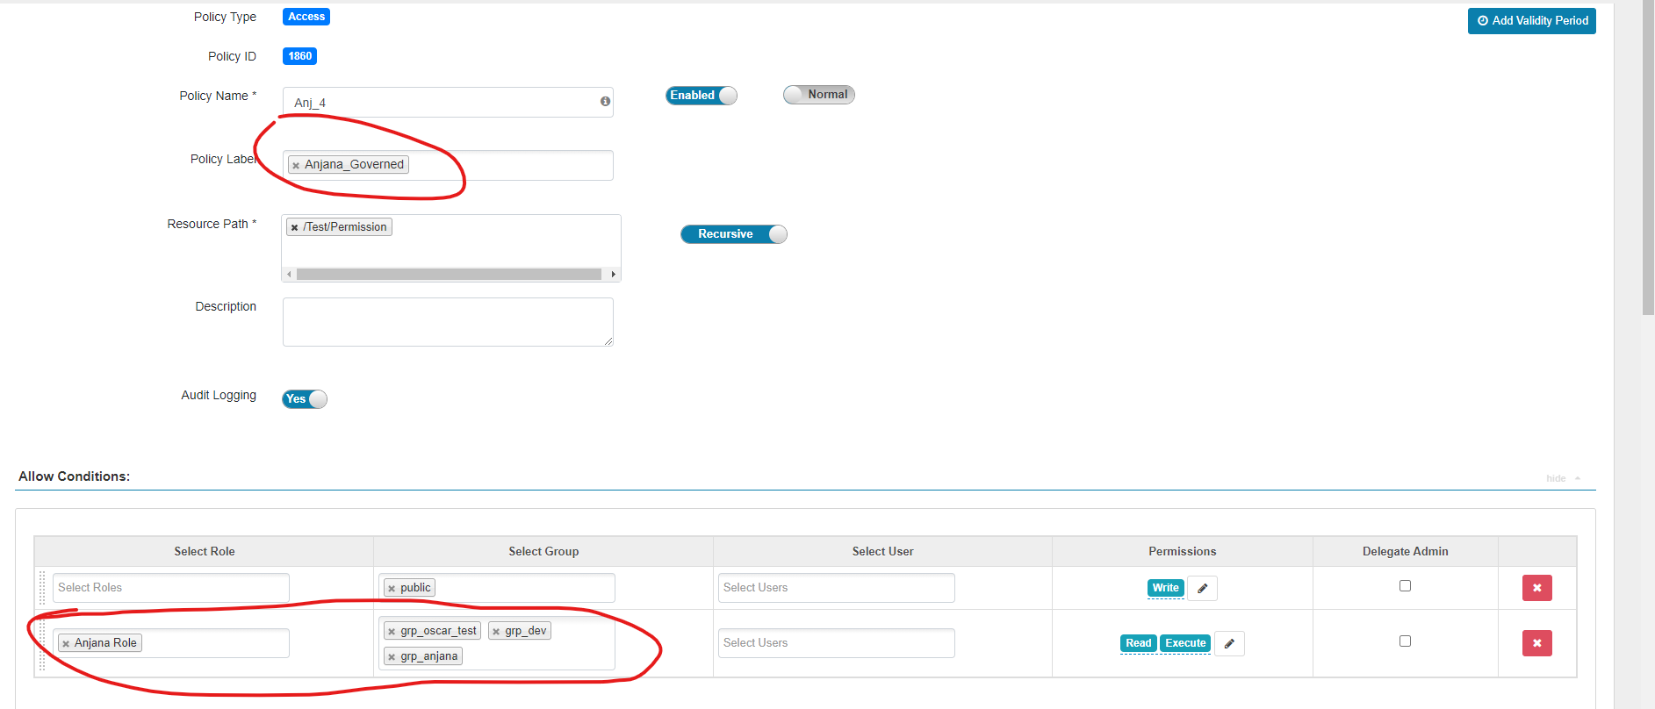Viewport: 1655px width, 709px height.
Task: Toggle the Enabled policy switch
Action: (x=701, y=96)
